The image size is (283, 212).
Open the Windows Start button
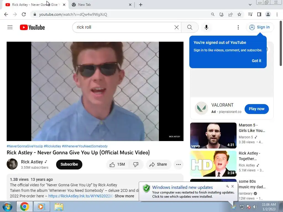(x=7, y=206)
